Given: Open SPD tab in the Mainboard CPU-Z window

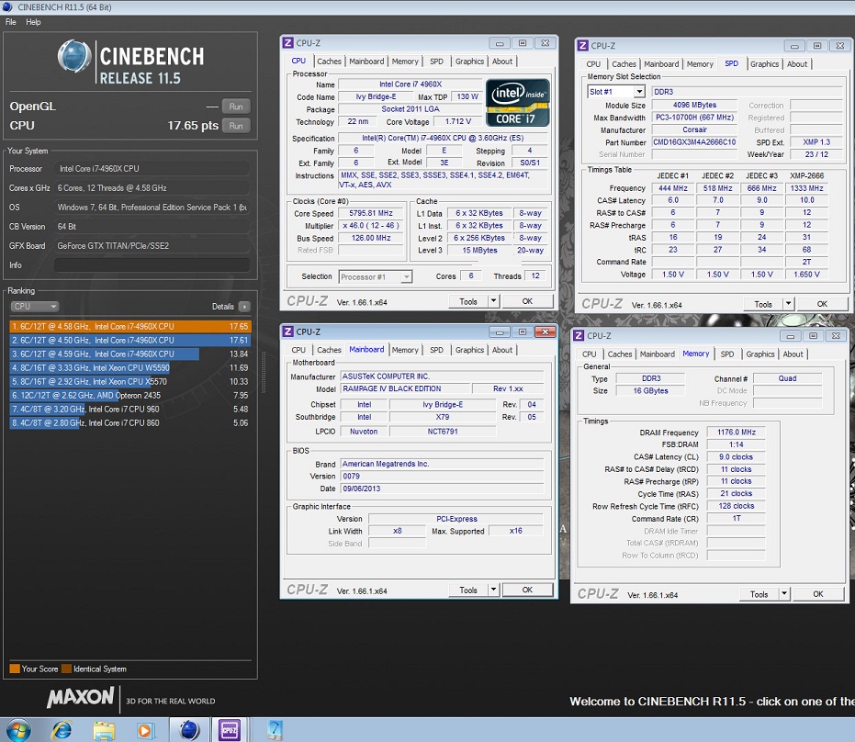Looking at the screenshot, I should coord(436,350).
